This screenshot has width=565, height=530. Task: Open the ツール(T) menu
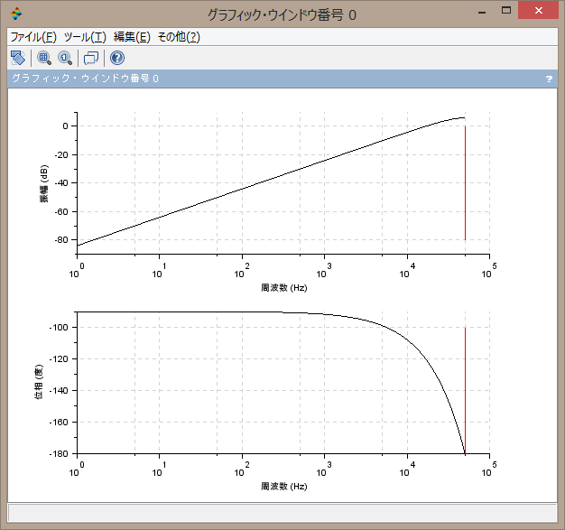pyautogui.click(x=85, y=37)
